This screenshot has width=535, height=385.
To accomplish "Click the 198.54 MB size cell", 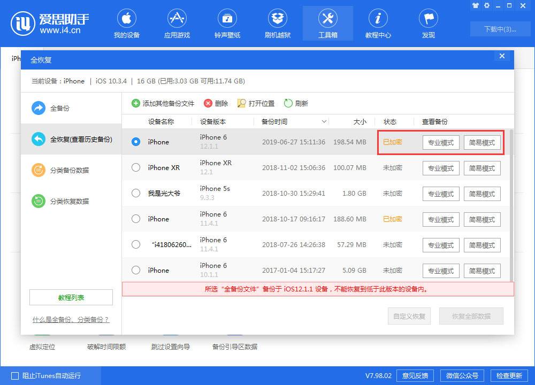I will tap(350, 142).
